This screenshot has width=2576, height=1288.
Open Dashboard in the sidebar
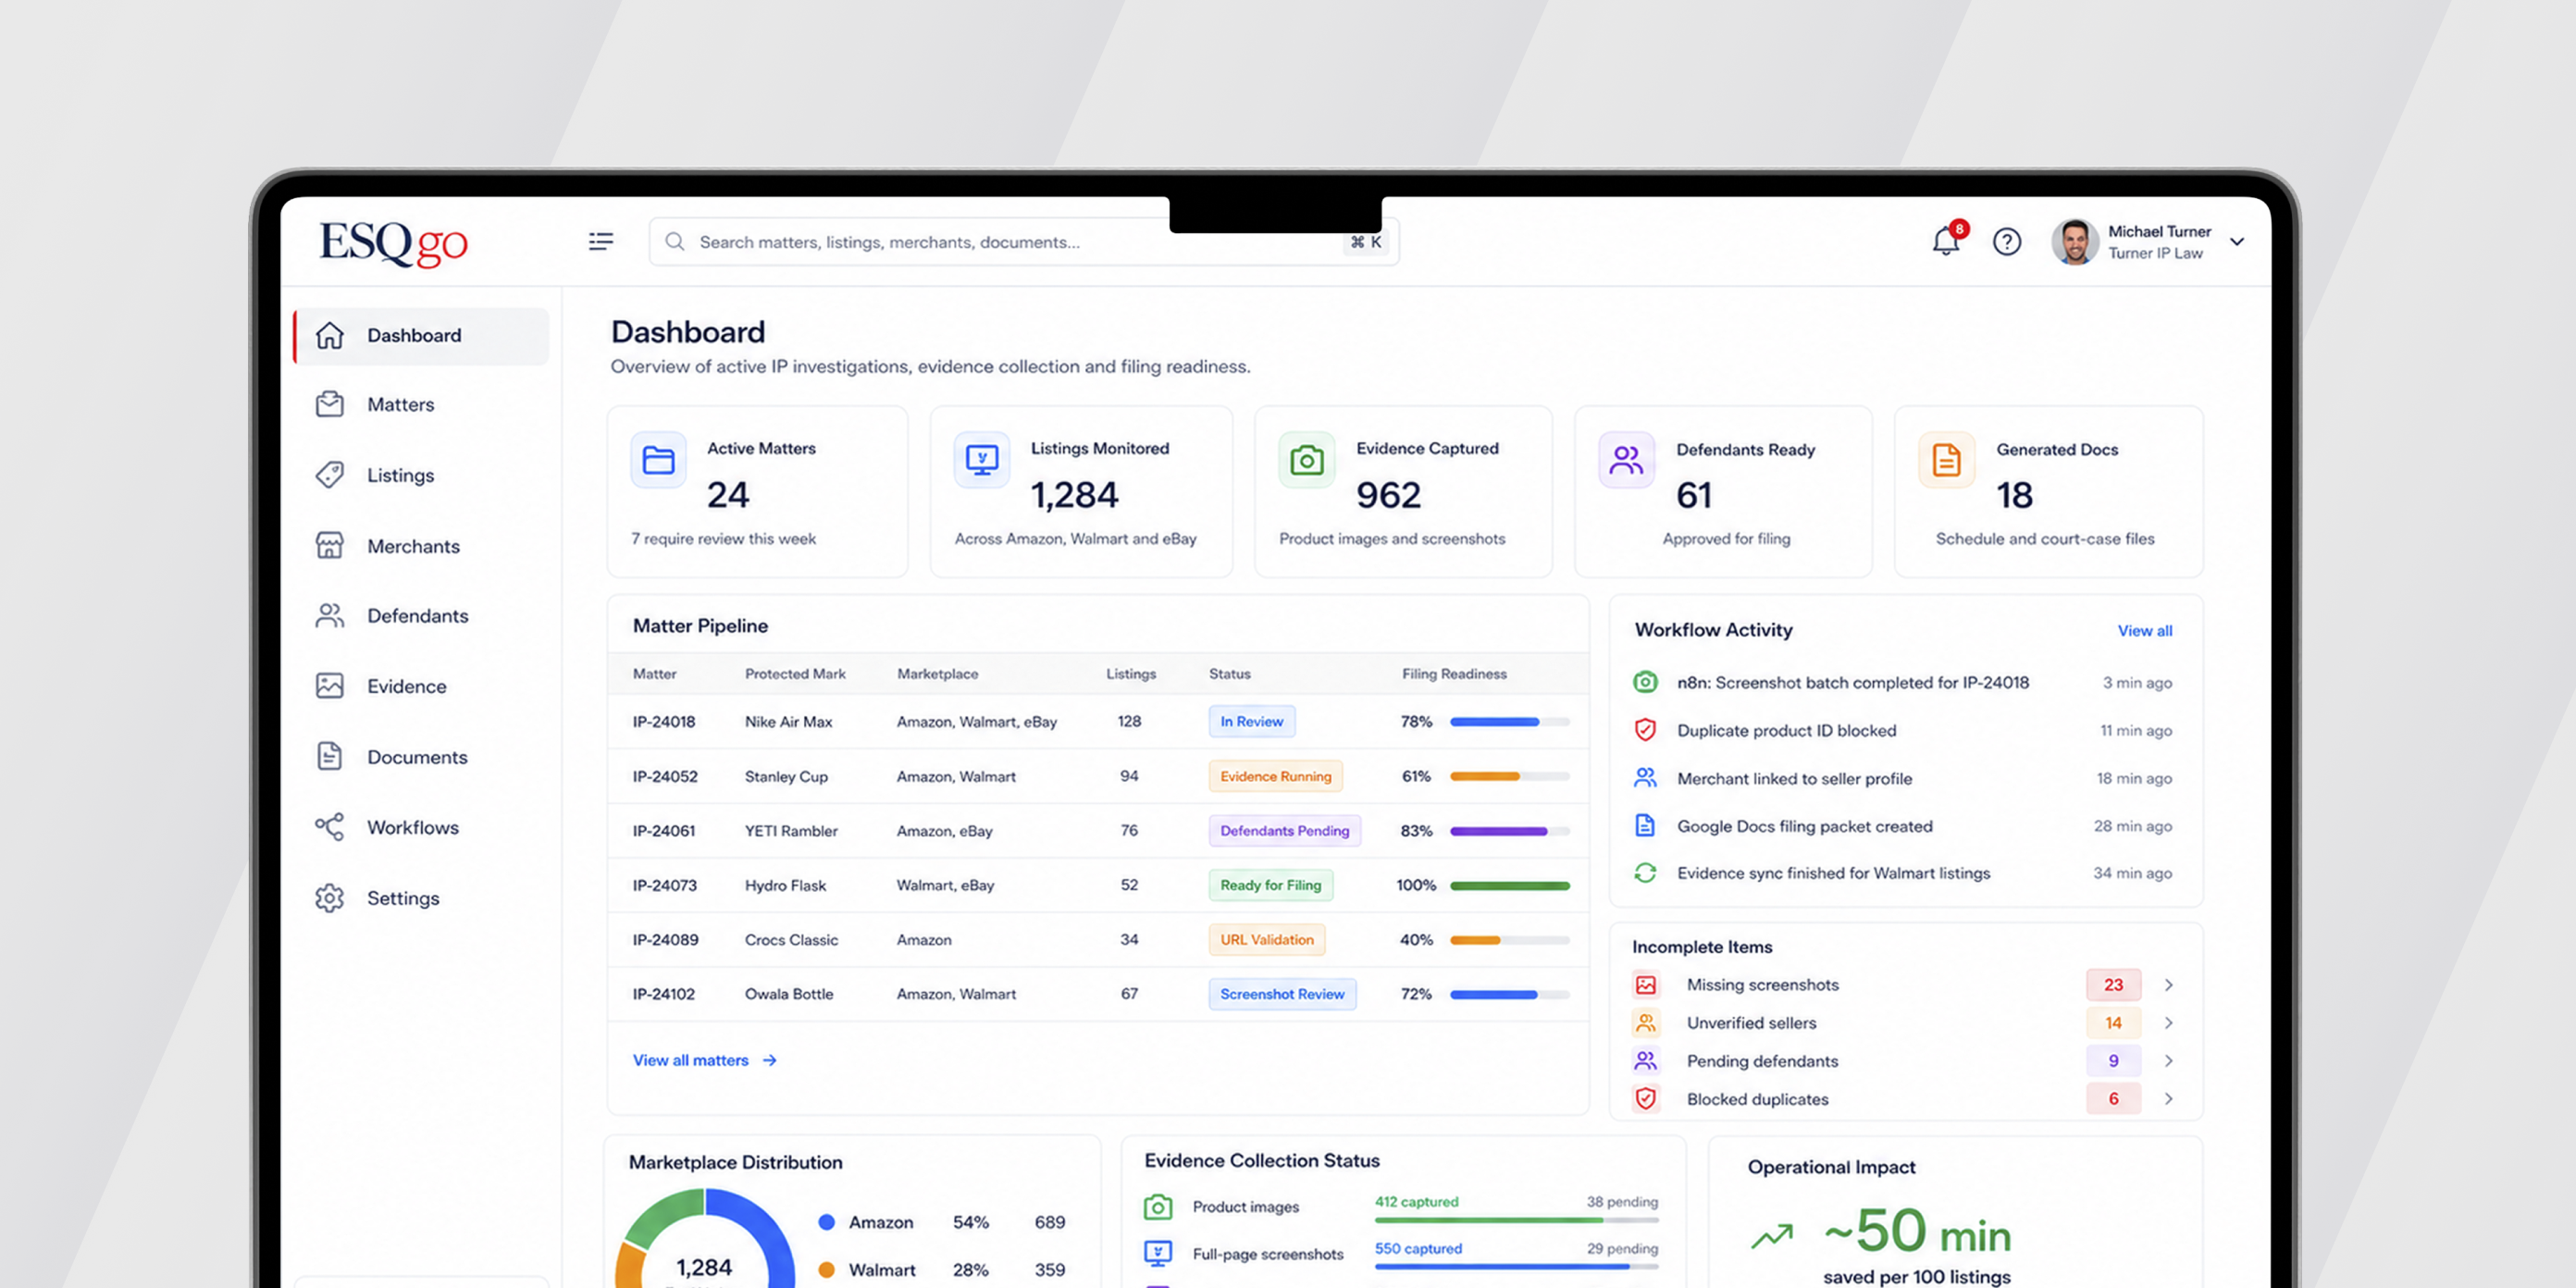click(421, 336)
